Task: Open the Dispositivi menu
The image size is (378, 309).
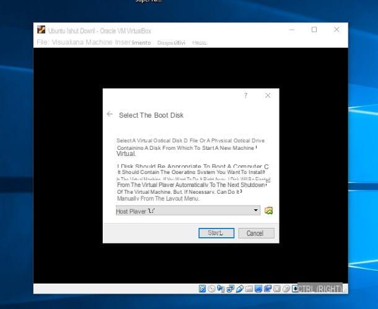Action: click(171, 43)
